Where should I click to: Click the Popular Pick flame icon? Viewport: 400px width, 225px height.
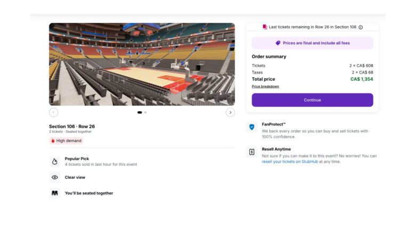tap(54, 161)
